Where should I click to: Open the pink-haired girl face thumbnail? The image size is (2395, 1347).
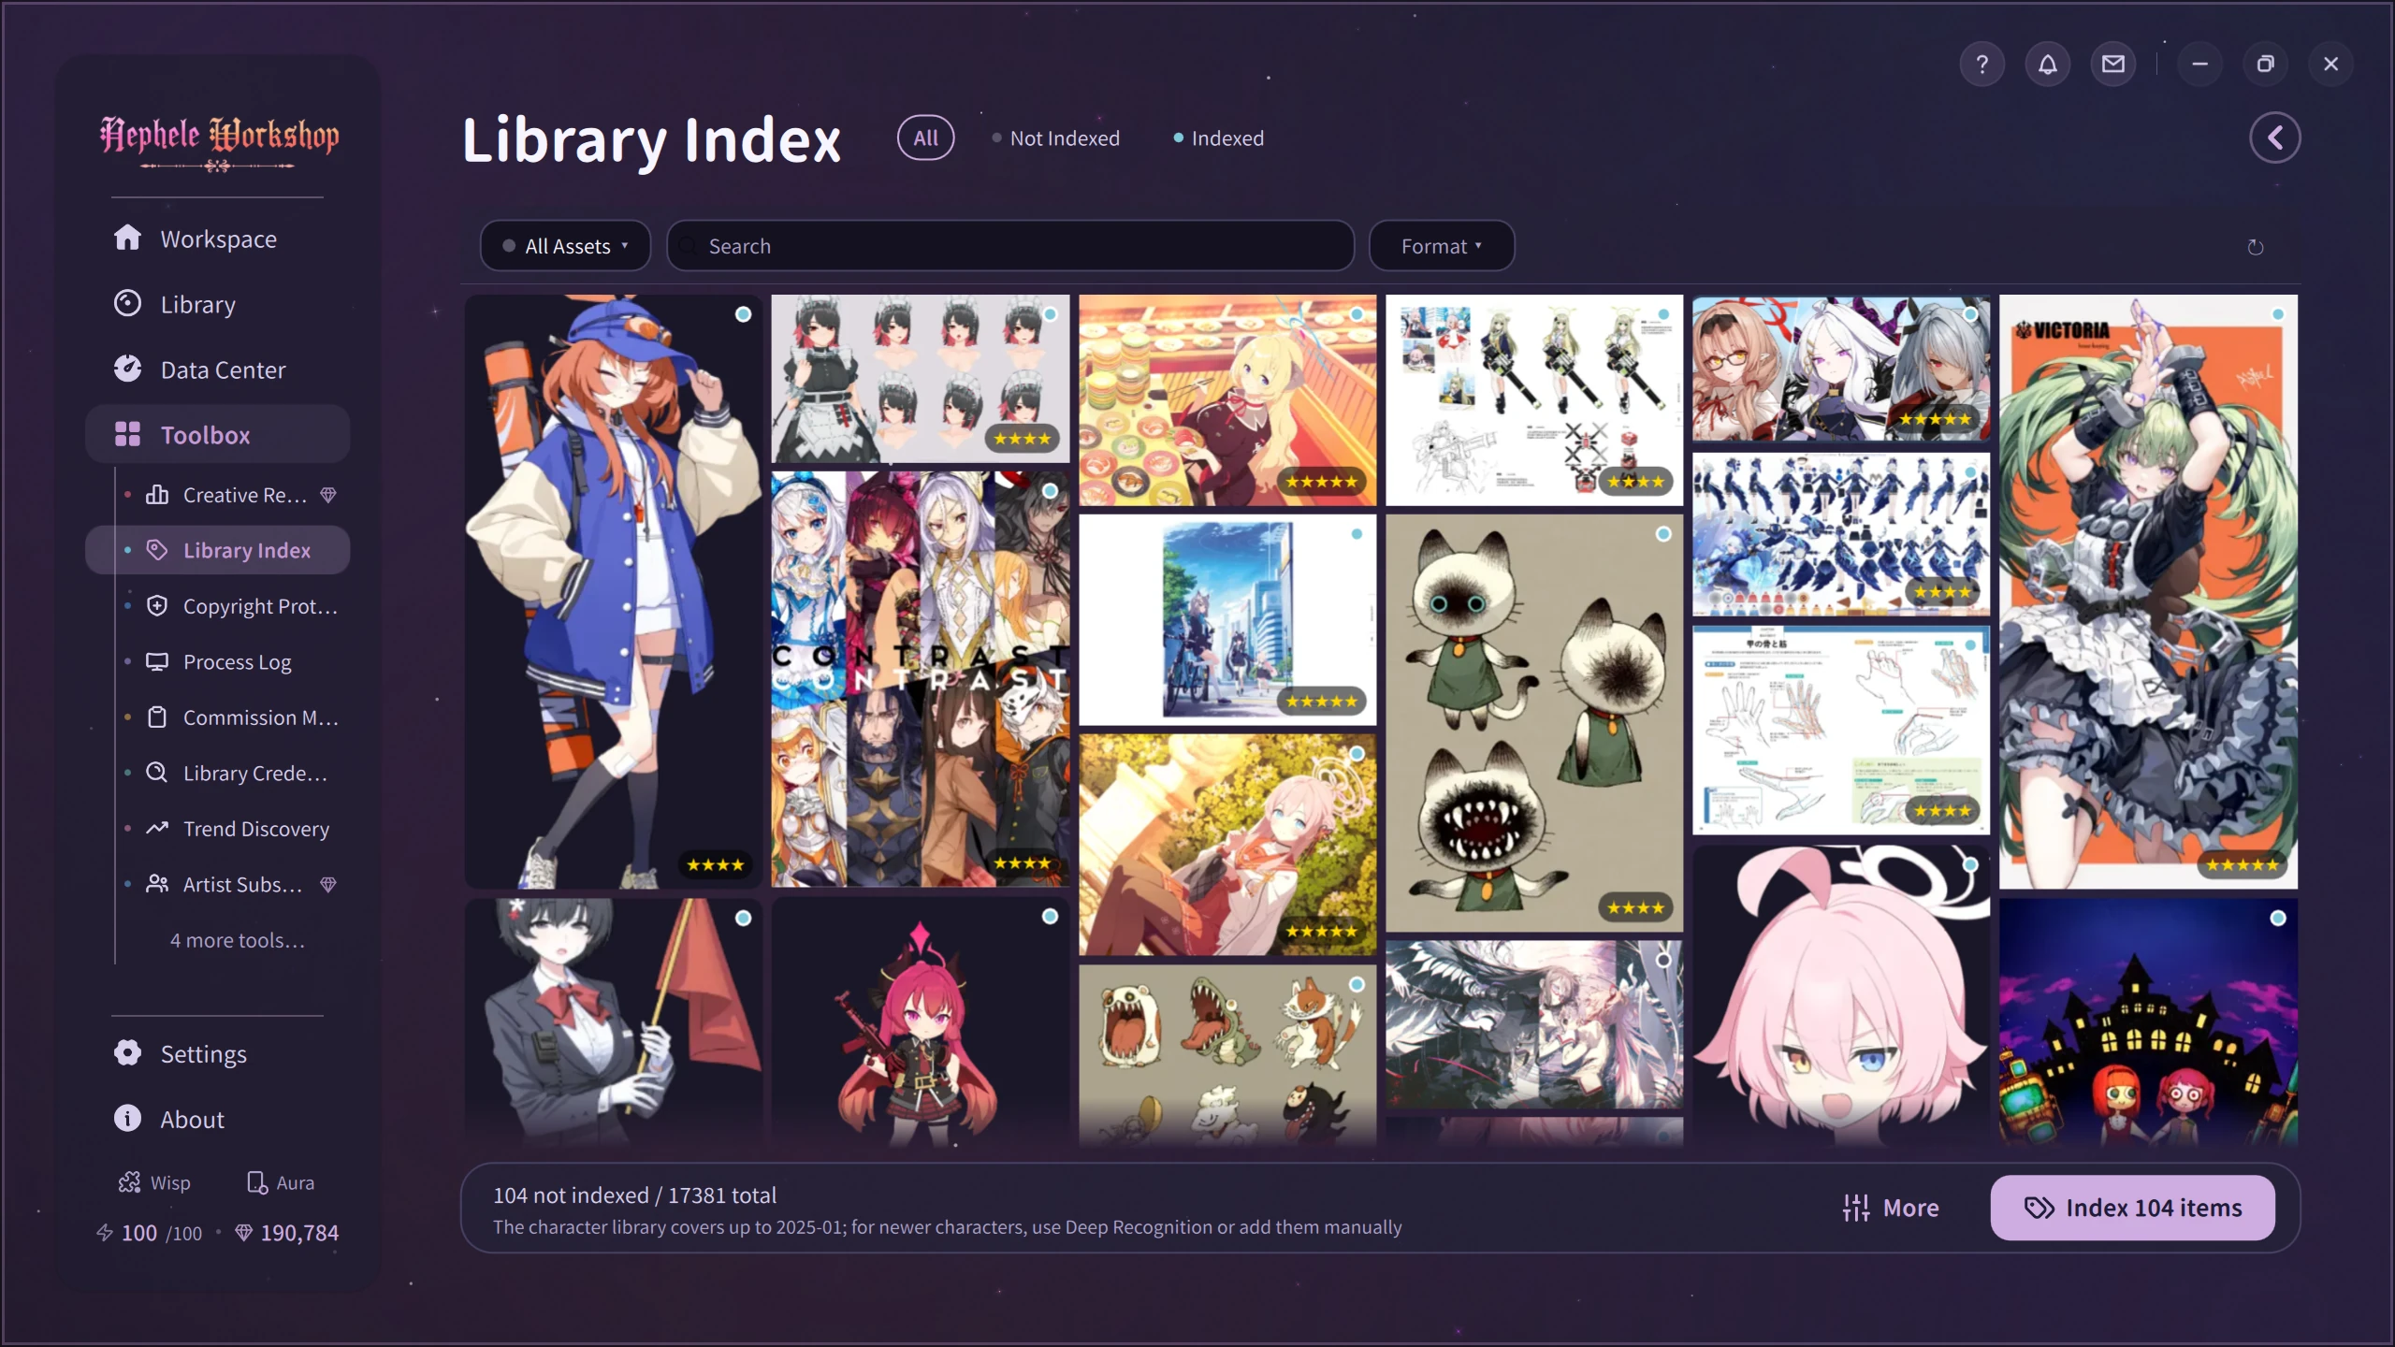(1841, 995)
